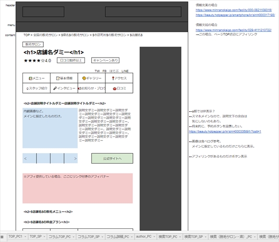The height and width of the screenshot is (242, 279).
Task: Click the 公式サイトへ green button
Action: point(112,158)
